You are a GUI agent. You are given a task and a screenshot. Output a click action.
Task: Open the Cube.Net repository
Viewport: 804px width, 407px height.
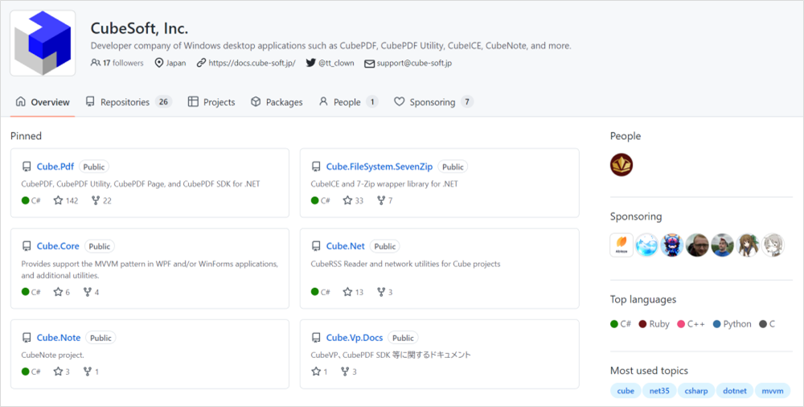(346, 246)
